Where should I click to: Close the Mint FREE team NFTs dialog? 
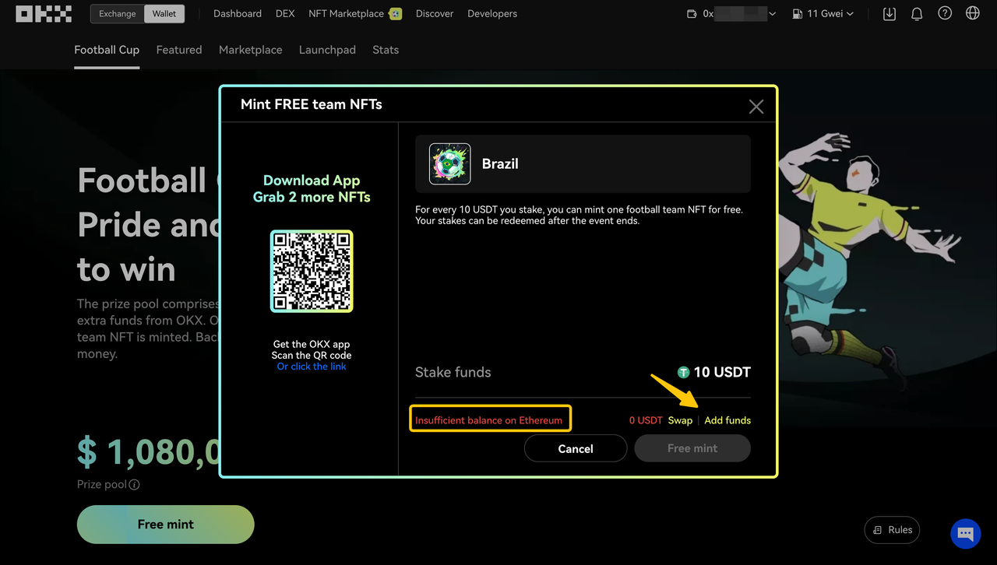(x=756, y=107)
